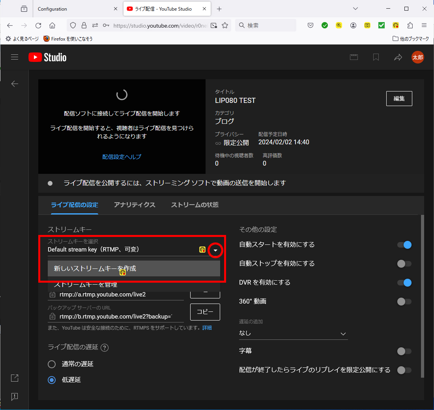Open Firefox を使いこなそう bookmark
Image resolution: width=434 pixels, height=410 pixels.
68,39
